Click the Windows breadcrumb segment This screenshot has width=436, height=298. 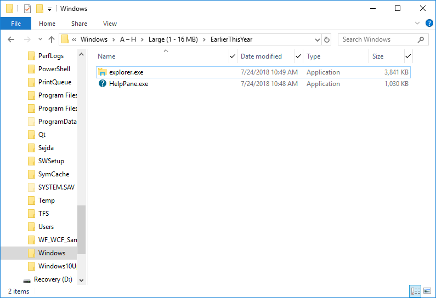point(94,39)
